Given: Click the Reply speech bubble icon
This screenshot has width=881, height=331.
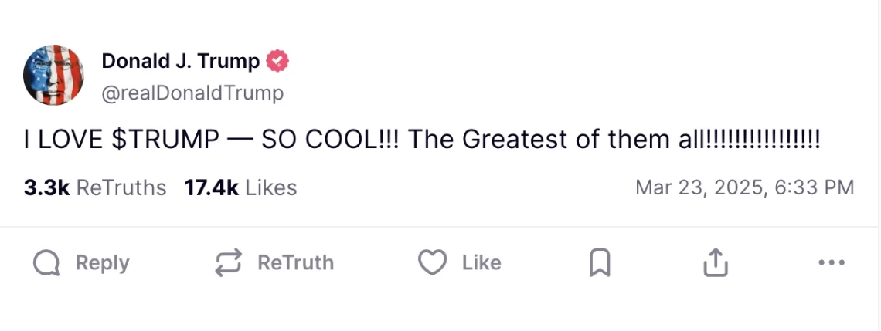Looking at the screenshot, I should point(46,263).
